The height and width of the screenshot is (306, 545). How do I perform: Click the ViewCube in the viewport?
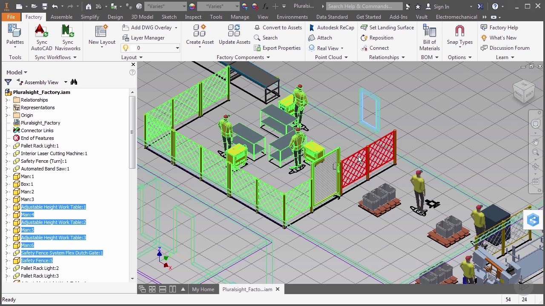pyautogui.click(x=523, y=92)
